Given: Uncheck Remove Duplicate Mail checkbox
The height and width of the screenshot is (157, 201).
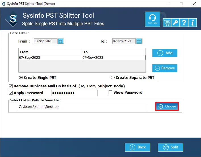Looking at the screenshot, I should [11, 86].
